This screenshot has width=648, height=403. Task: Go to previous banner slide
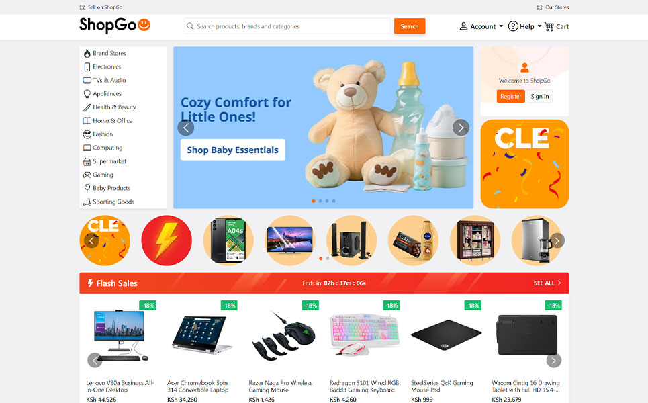186,128
